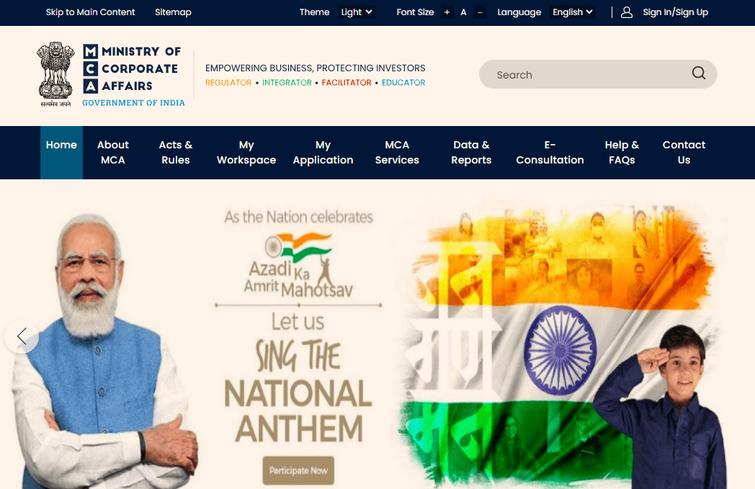
Task: Open the Language English dropdown
Action: pos(573,12)
